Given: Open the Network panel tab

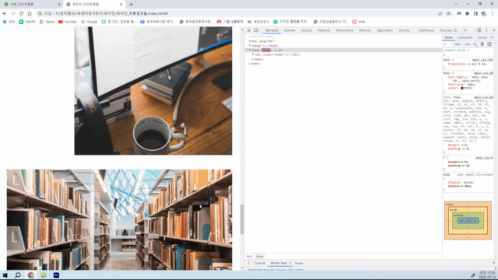Looking at the screenshot, I should point(324,30).
